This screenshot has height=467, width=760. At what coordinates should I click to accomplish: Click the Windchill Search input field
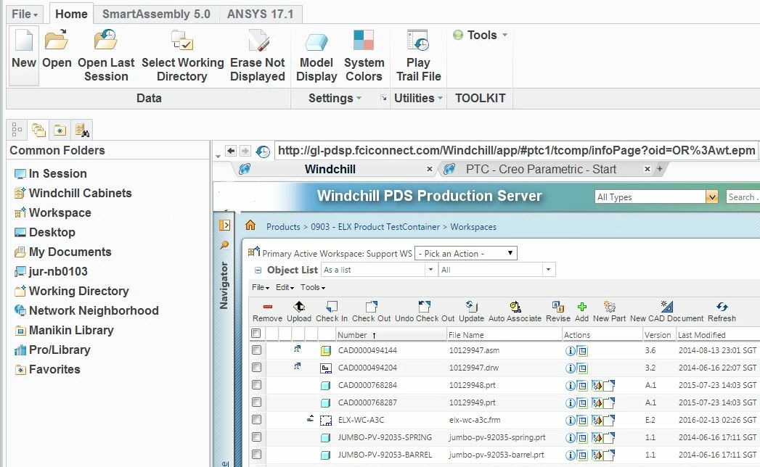pos(743,197)
